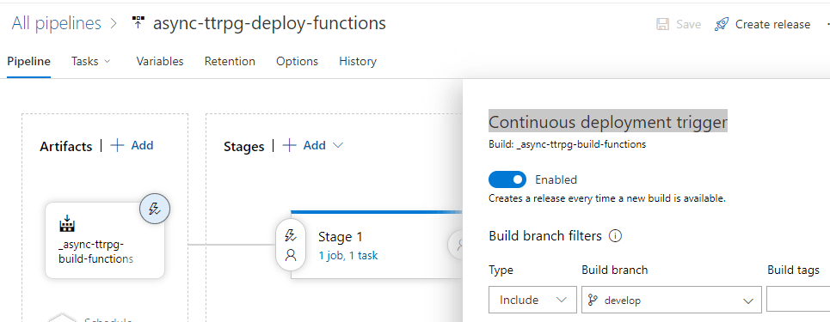Expand the Stages Add chevron menu
Screen dimensions: 830x322
click(338, 145)
